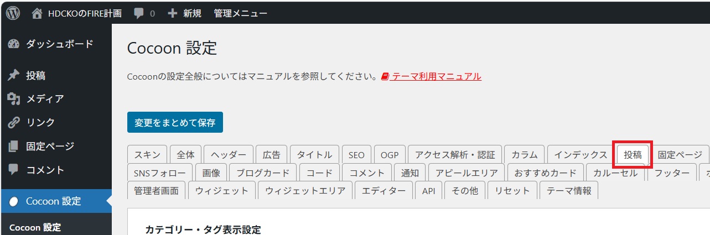This screenshot has height=235, width=710.
Task: Switch to the タイトル tab
Action: [314, 155]
